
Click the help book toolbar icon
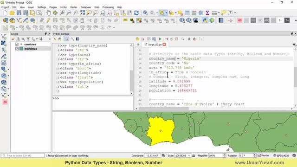[221, 20]
